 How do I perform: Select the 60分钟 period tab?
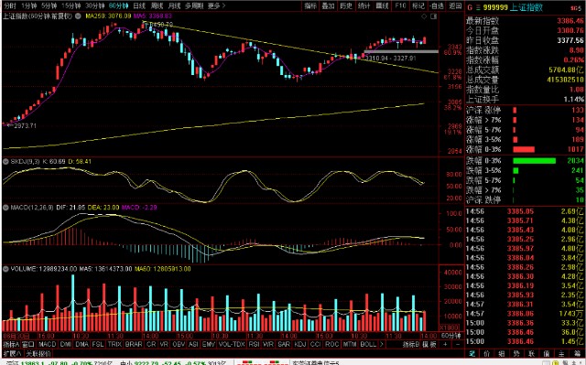click(x=118, y=5)
